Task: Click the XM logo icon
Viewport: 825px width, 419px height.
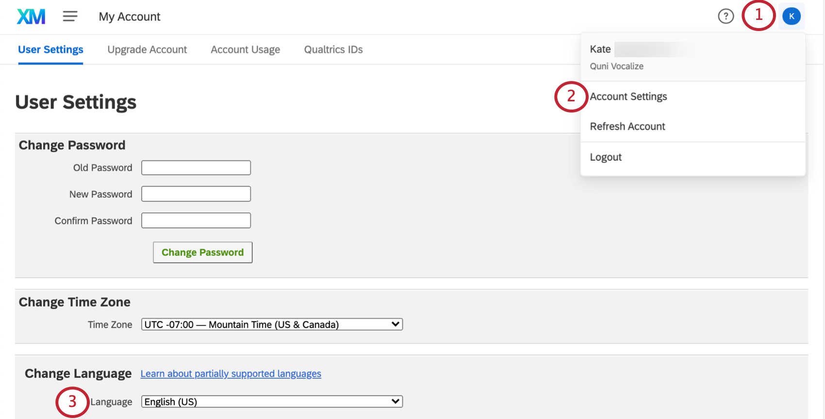Action: 31,16
